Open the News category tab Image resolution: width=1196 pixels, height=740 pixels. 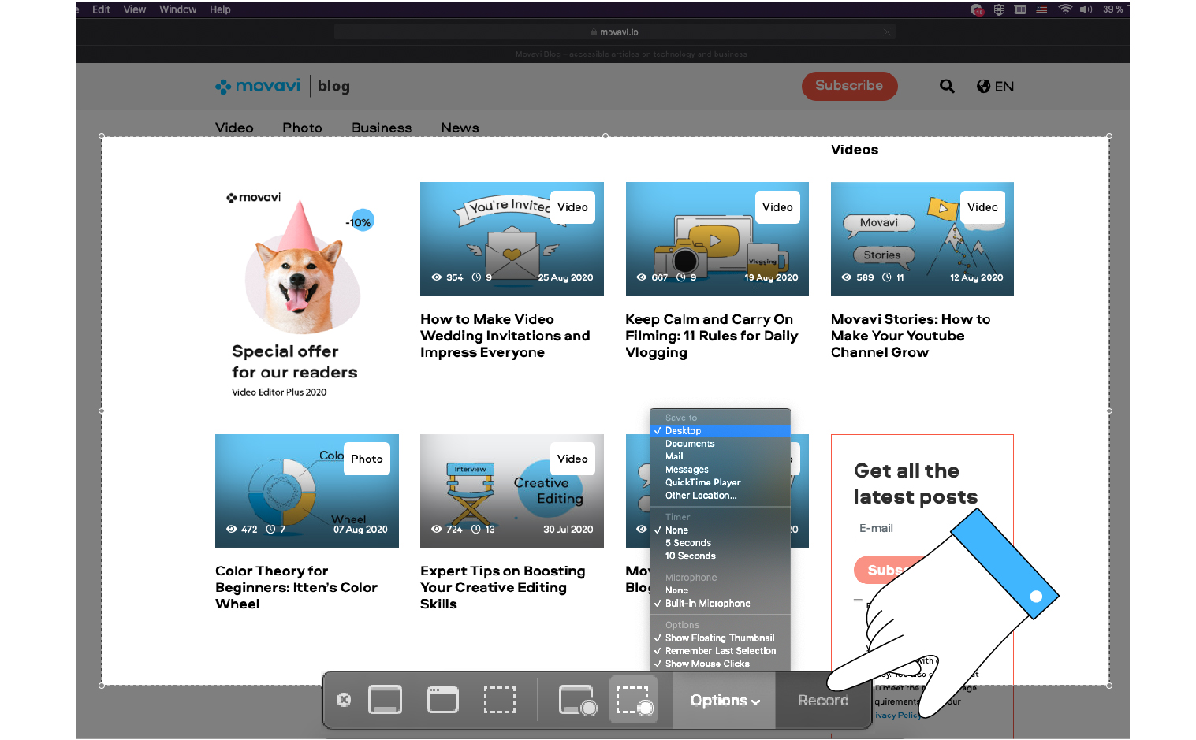coord(460,128)
